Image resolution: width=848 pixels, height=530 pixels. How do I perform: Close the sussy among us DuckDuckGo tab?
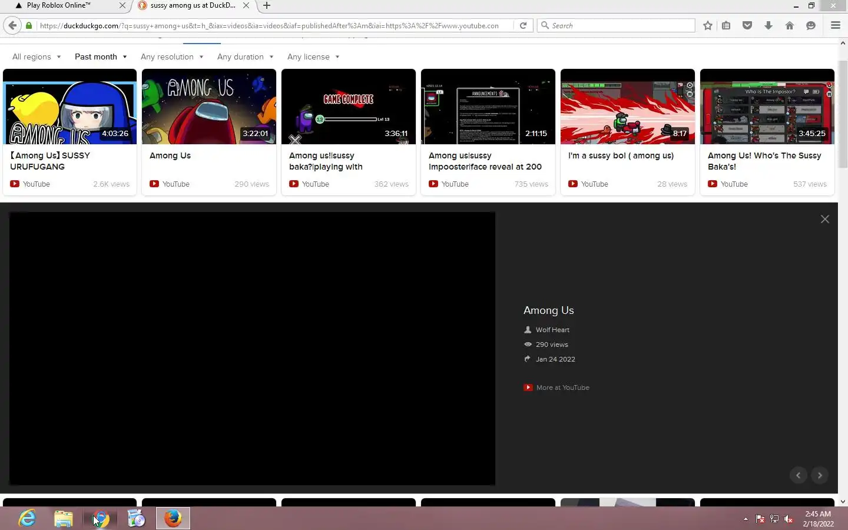click(x=246, y=5)
